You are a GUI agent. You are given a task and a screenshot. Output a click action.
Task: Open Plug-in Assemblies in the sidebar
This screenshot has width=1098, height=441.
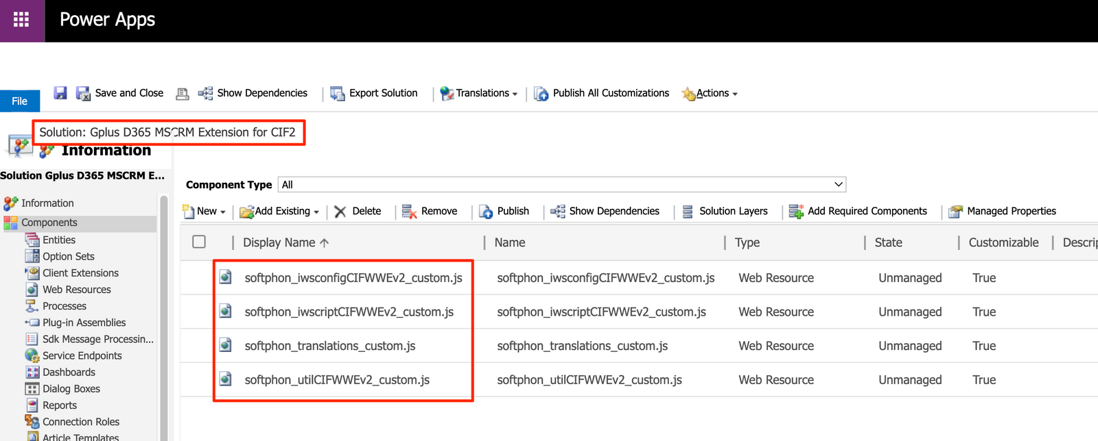pyautogui.click(x=84, y=323)
